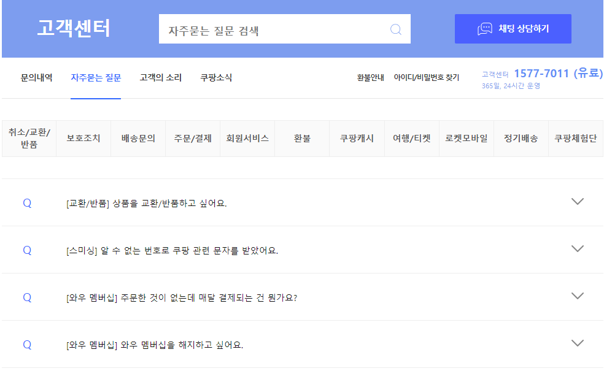This screenshot has width=612, height=371.
Task: Open the 고객의 소리 tab
Action: pyautogui.click(x=160, y=78)
